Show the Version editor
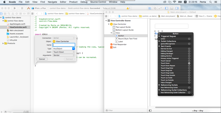Viewport: 221px width, 113px height. coord(160,8)
